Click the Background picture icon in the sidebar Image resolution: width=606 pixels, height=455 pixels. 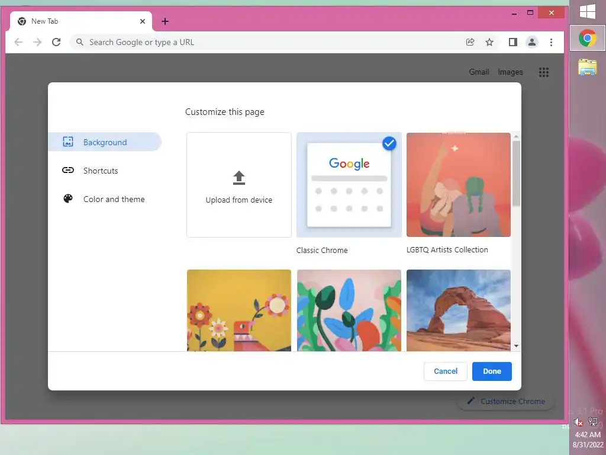click(68, 142)
